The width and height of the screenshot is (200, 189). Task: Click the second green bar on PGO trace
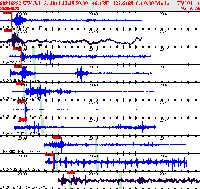click(33, 55)
